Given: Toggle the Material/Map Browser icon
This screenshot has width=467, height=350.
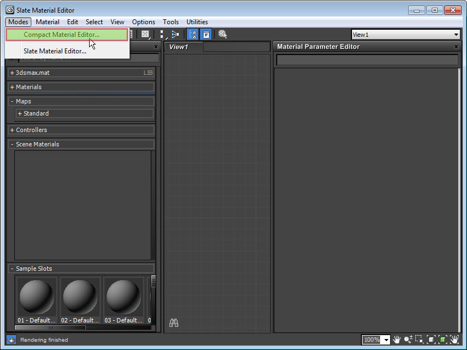Looking at the screenshot, I should (193, 34).
